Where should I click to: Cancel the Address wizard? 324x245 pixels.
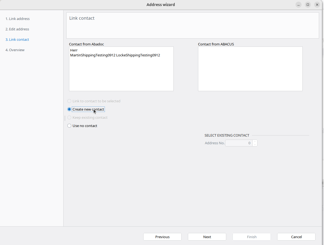(x=296, y=237)
